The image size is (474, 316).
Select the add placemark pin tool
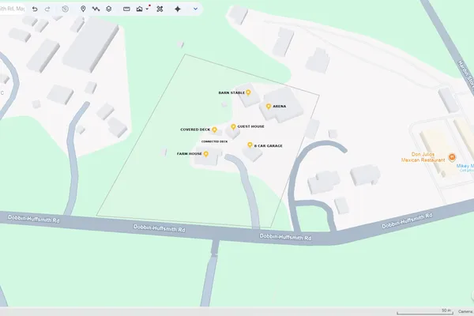coord(83,9)
